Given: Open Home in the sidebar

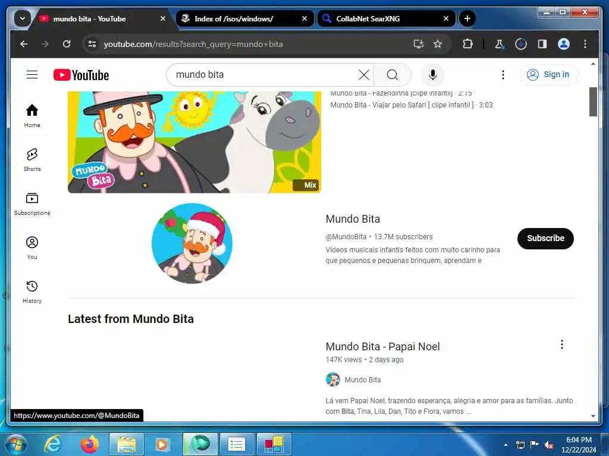Looking at the screenshot, I should (x=32, y=116).
